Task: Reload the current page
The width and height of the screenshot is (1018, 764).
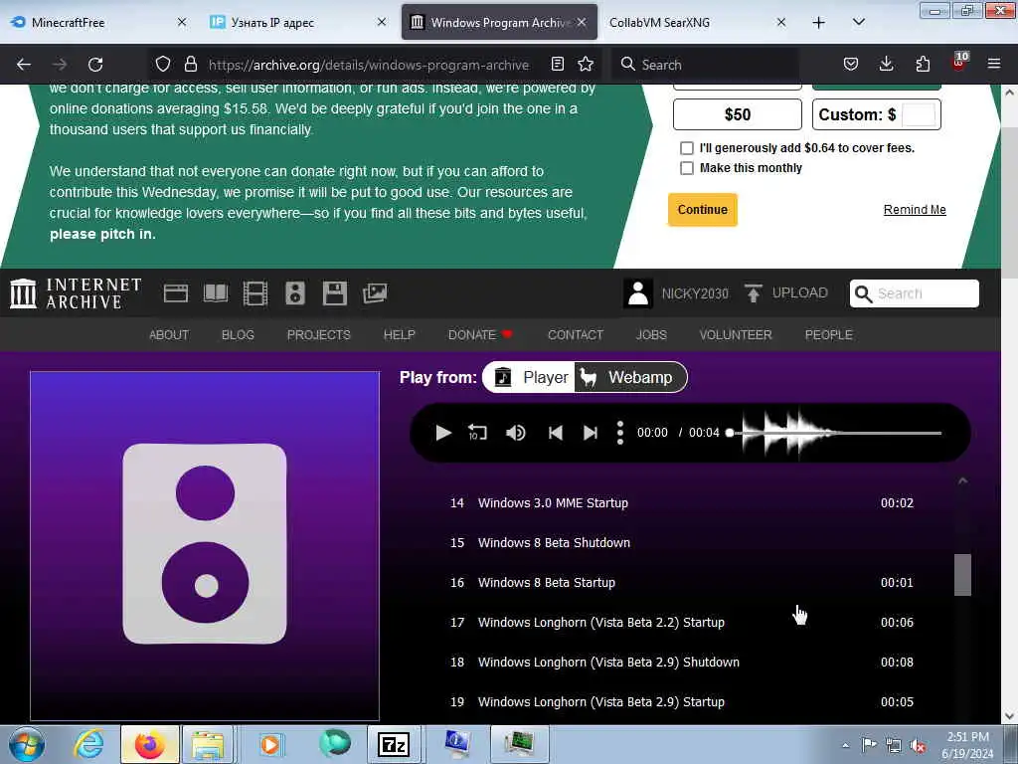Action: (95, 65)
